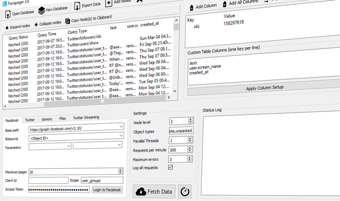Open the Resource dropdown
Viewport: 340px width, 201px height.
[121, 135]
